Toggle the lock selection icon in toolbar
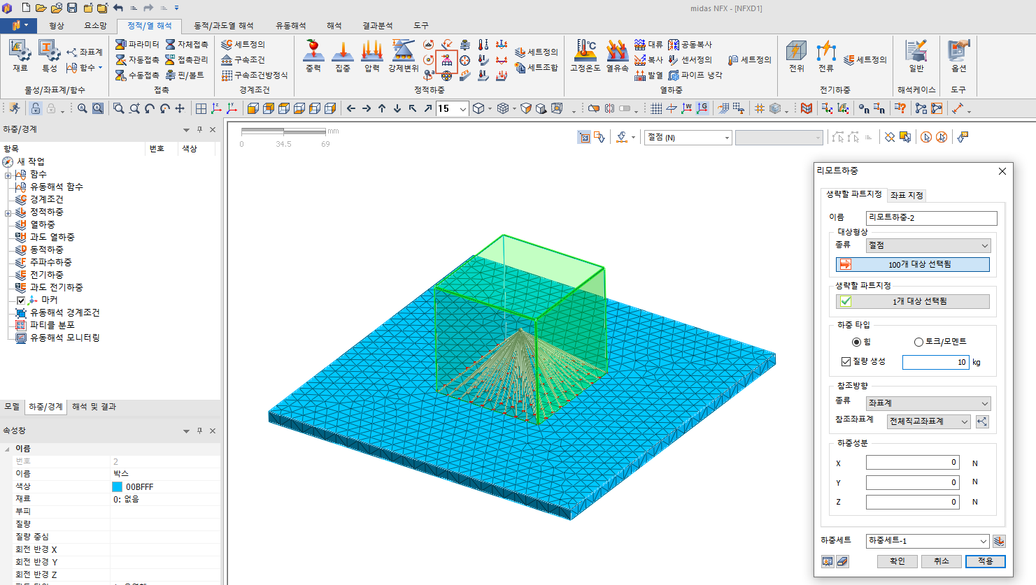This screenshot has height=585, width=1036. coord(36,108)
